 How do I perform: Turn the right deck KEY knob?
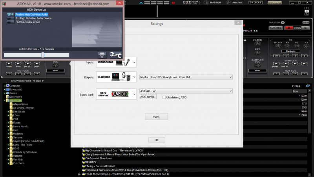tap(257, 53)
